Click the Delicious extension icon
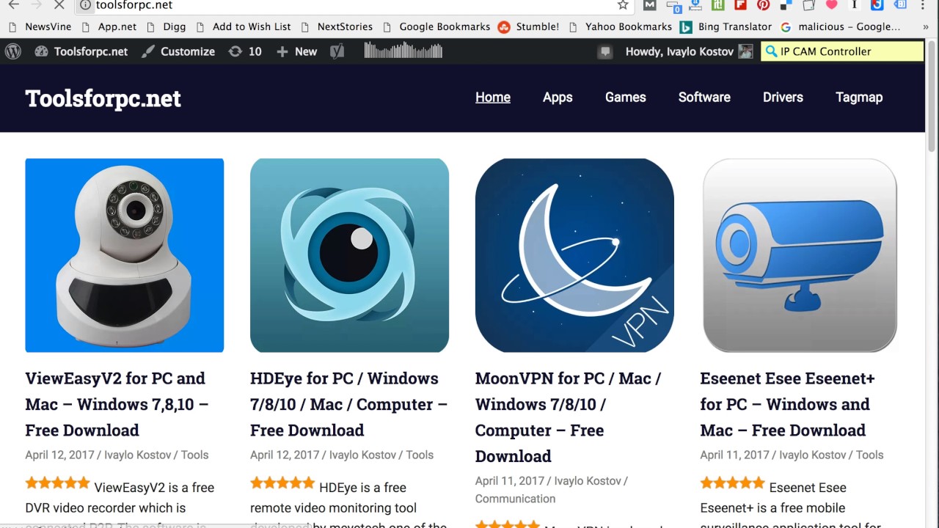This screenshot has width=939, height=528. pos(786,5)
